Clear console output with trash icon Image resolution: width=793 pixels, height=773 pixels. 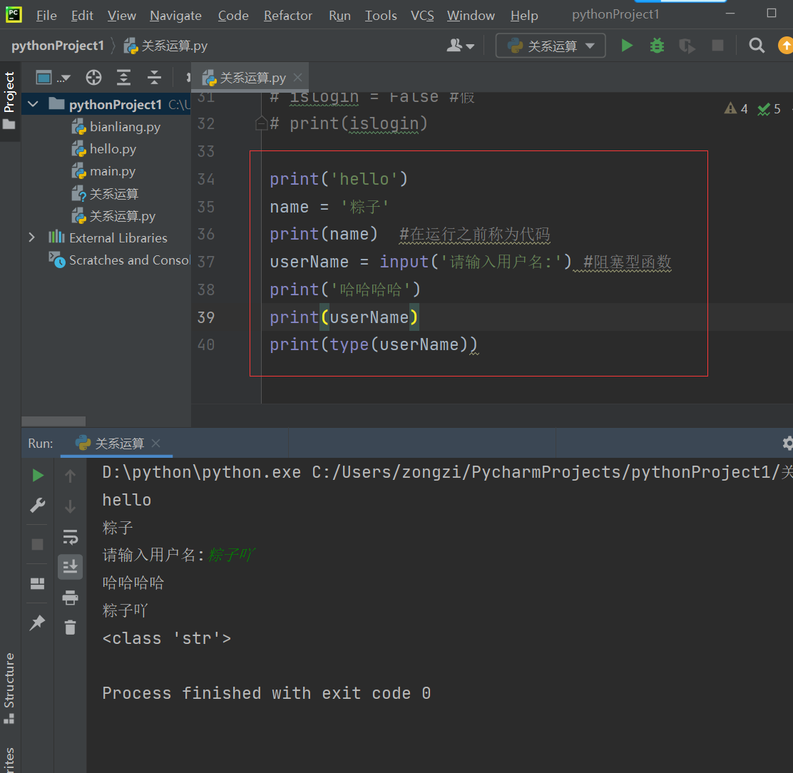point(70,628)
